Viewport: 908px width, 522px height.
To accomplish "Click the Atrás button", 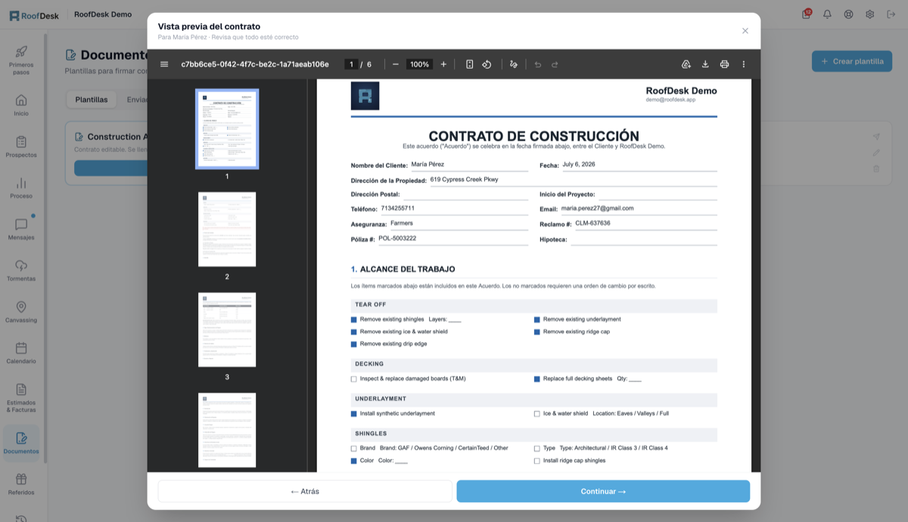I will pos(305,491).
